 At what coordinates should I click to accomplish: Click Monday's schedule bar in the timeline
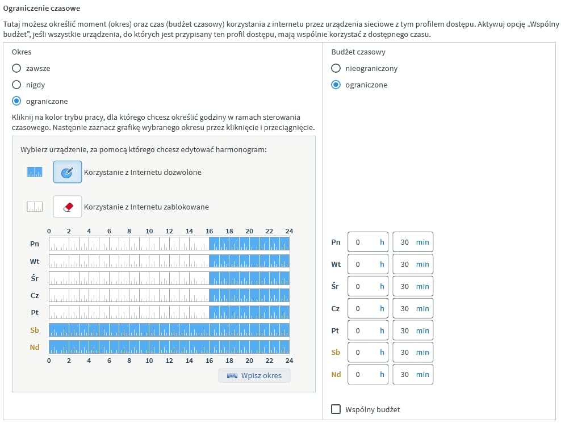[x=169, y=244]
